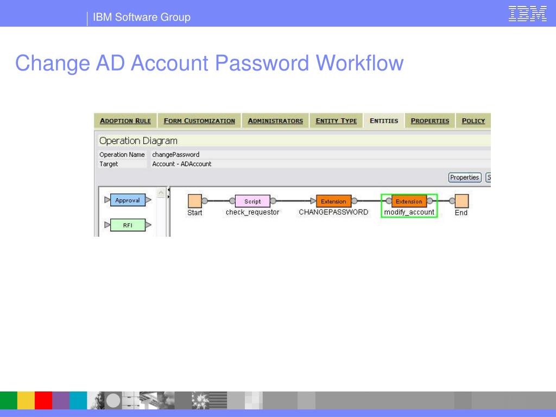556x417 pixels.
Task: Click the IBM logo in the header
Action: [527, 14]
